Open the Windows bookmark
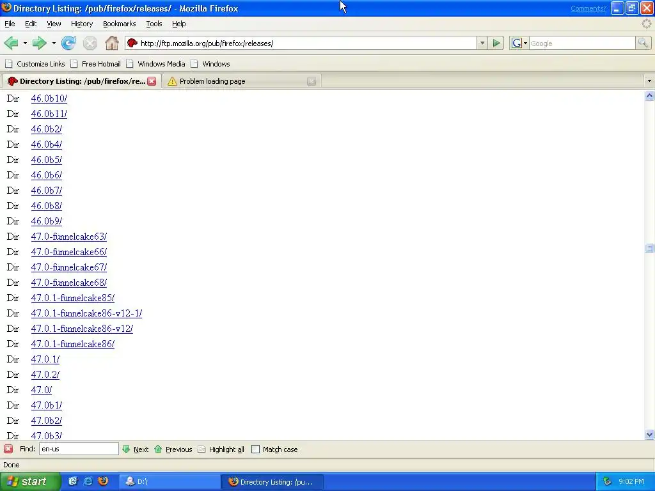655x491 pixels. [x=210, y=64]
